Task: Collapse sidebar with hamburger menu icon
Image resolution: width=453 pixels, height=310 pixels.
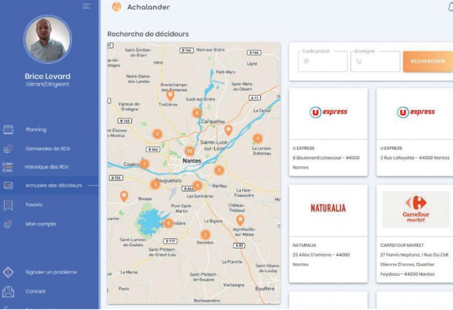Action: 86,6
